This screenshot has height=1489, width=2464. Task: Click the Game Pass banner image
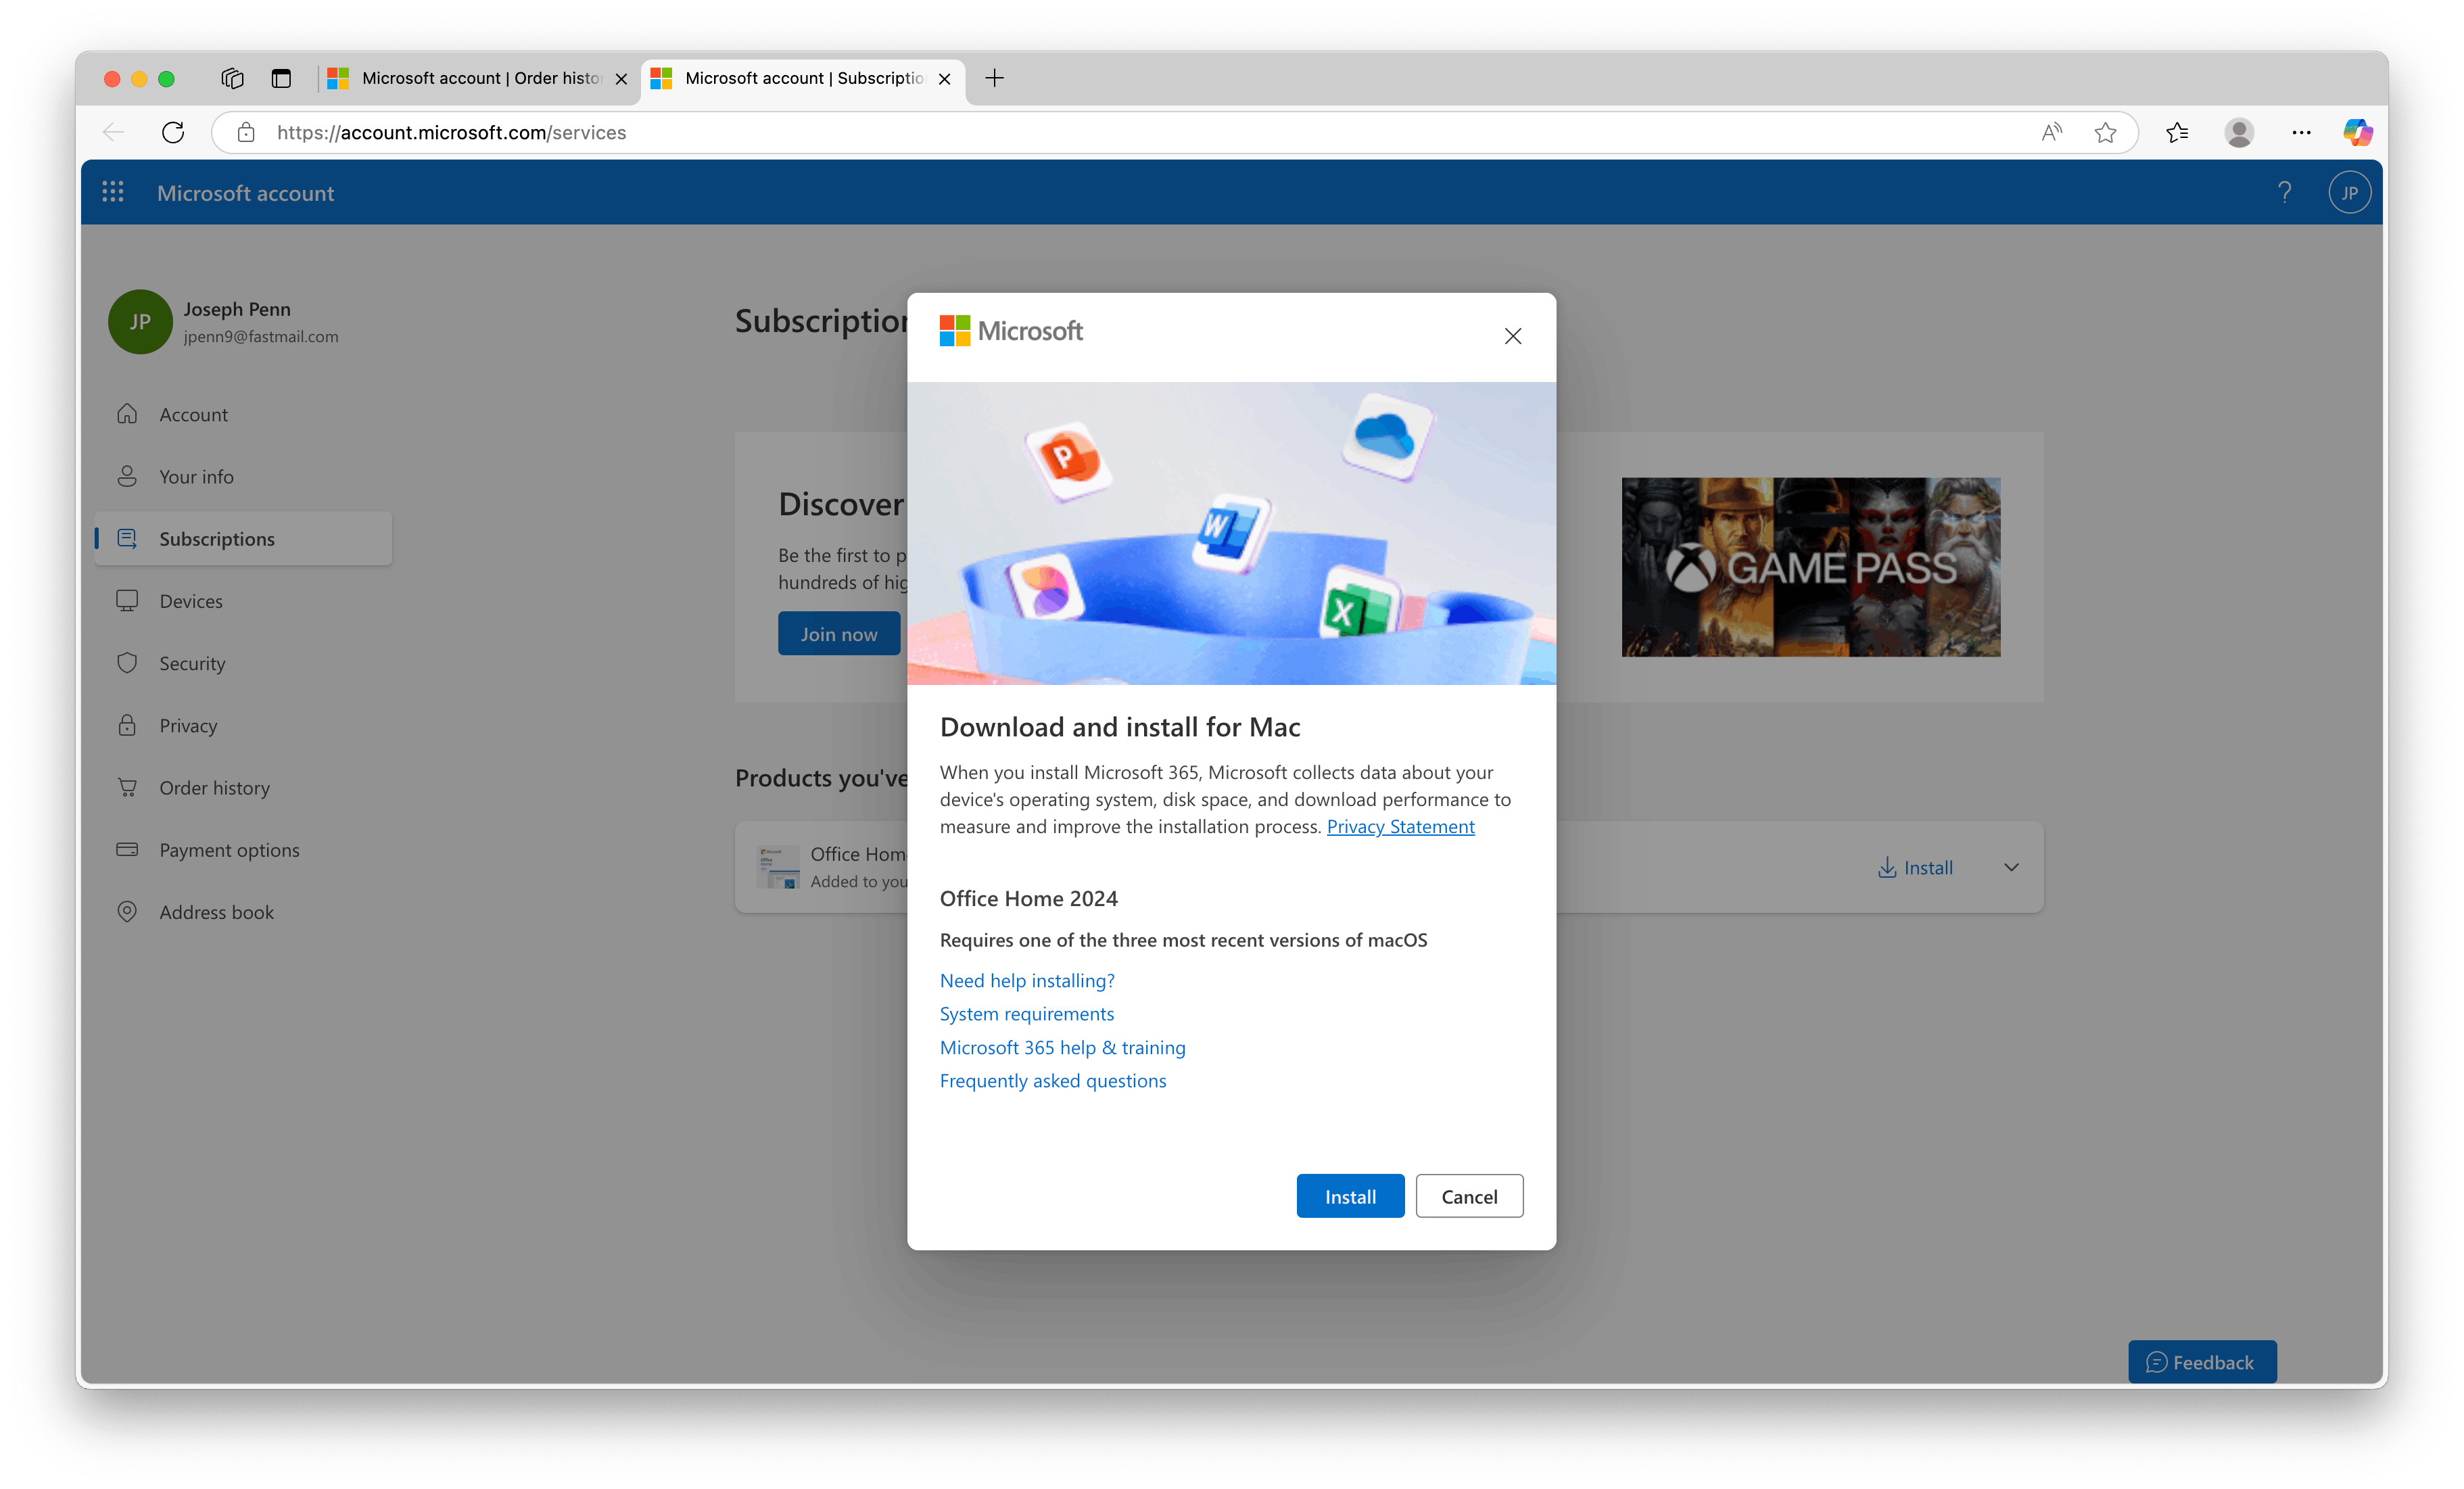(x=1810, y=567)
